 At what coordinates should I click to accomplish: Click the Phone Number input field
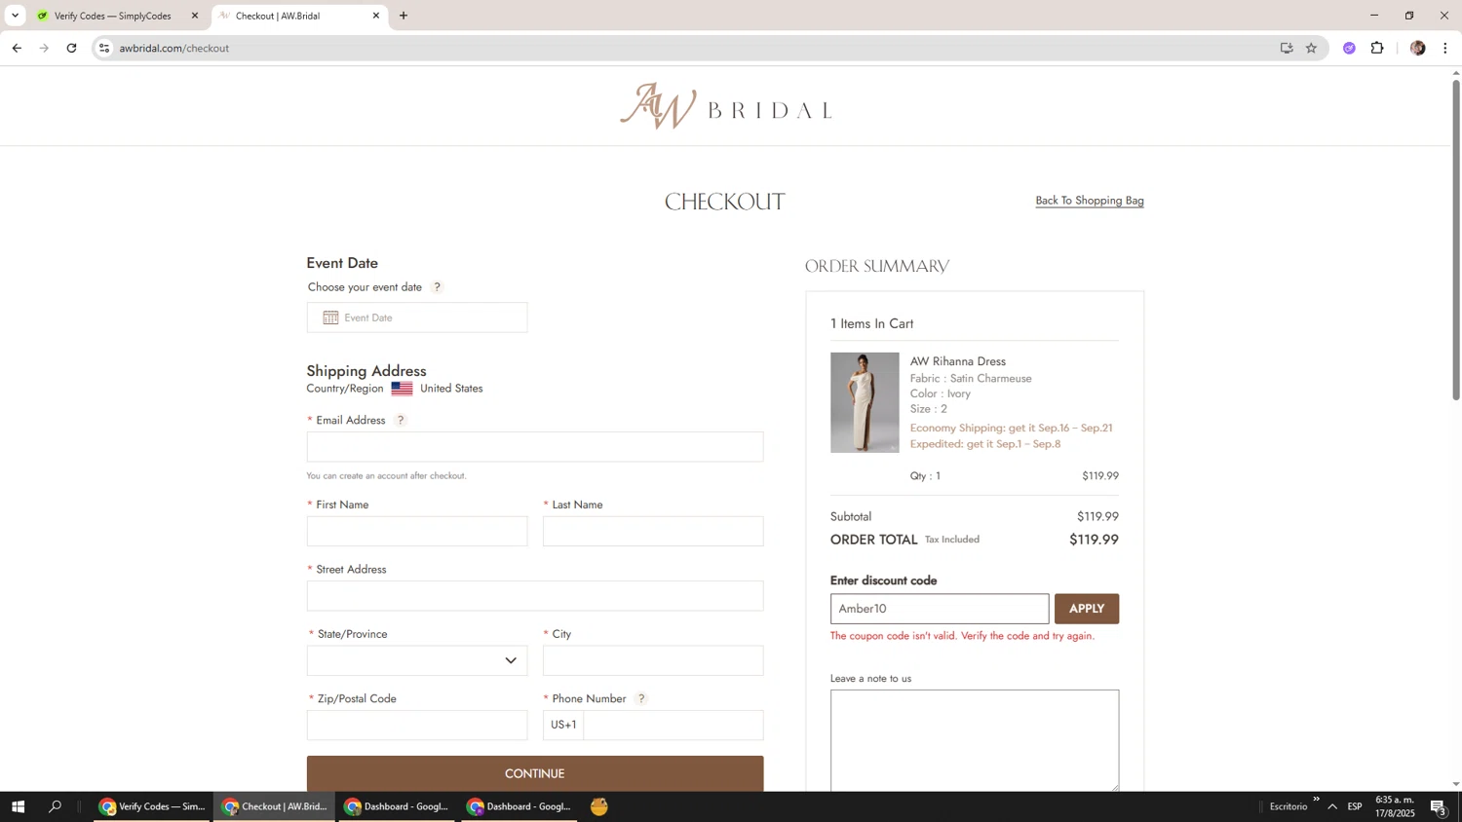673,725
